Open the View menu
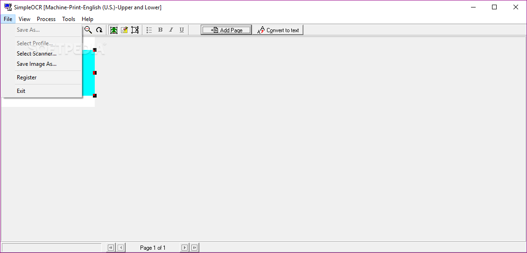This screenshot has height=253, width=527. (x=25, y=19)
